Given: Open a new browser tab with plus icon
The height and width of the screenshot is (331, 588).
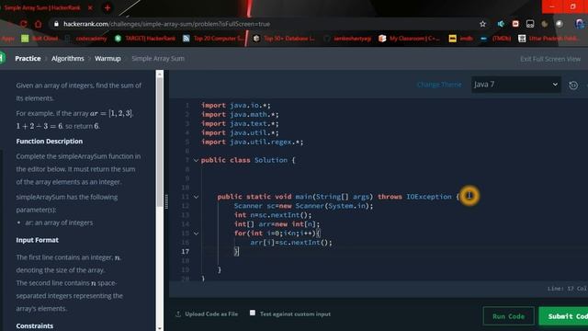Looking at the screenshot, I should [x=107, y=7].
